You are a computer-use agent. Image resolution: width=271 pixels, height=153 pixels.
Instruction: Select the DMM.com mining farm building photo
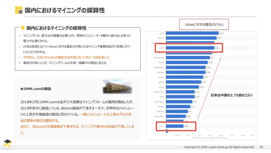[118, 87]
